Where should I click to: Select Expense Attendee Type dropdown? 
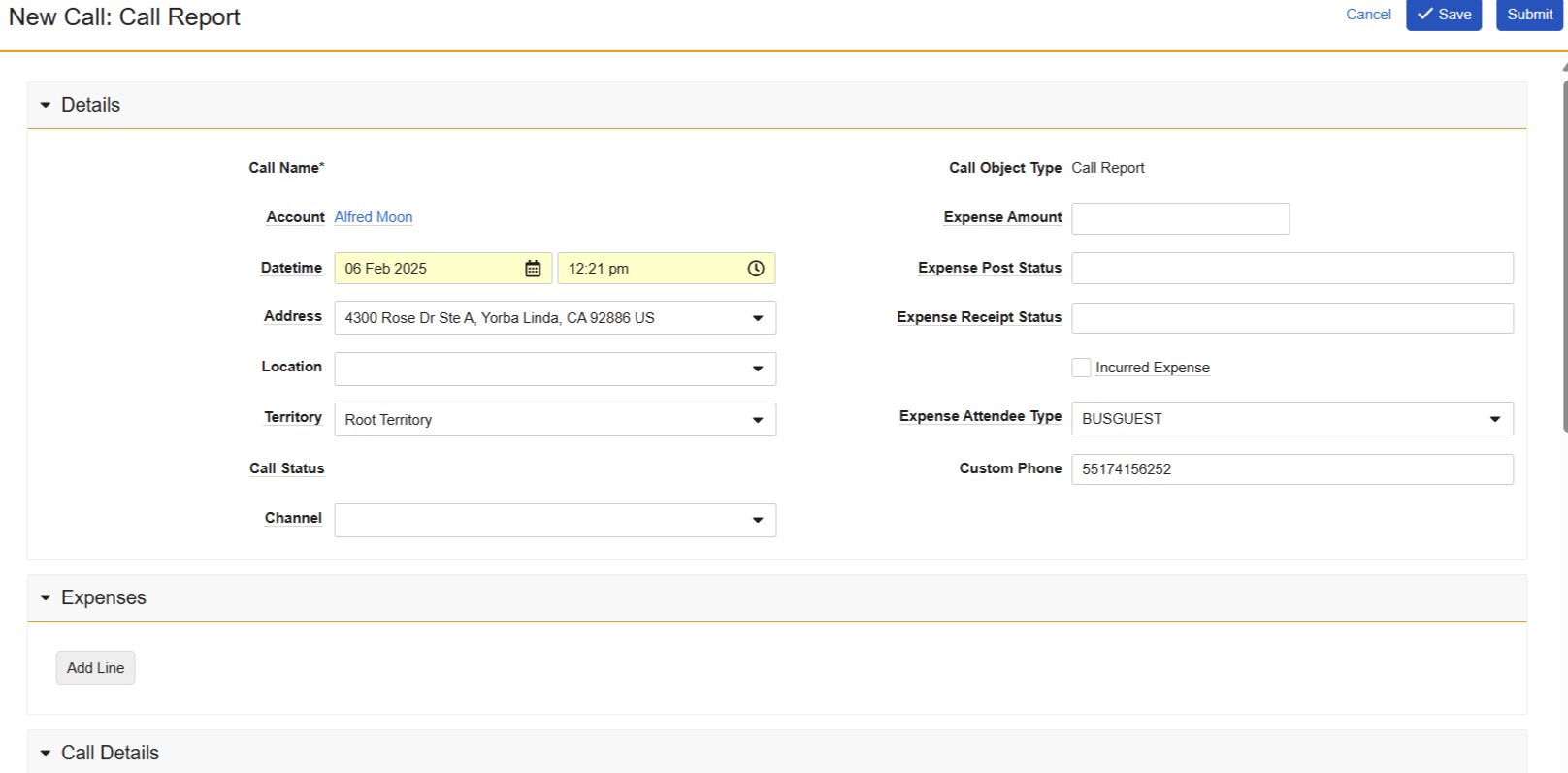pyautogui.click(x=1494, y=419)
